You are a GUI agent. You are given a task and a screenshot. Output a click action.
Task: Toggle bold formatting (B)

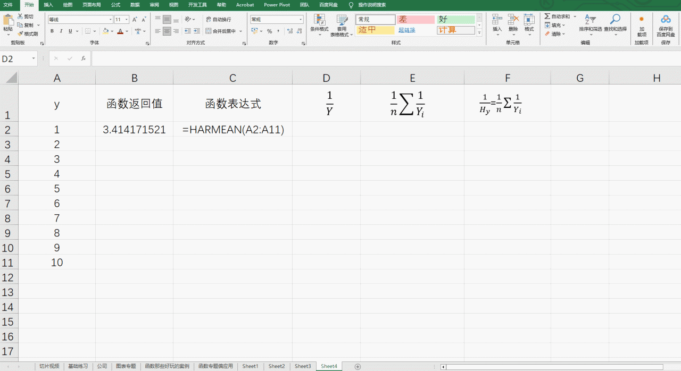52,31
